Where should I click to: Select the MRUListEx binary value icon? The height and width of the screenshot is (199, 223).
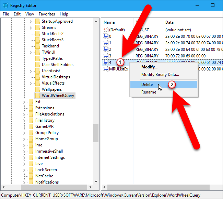[106, 69]
